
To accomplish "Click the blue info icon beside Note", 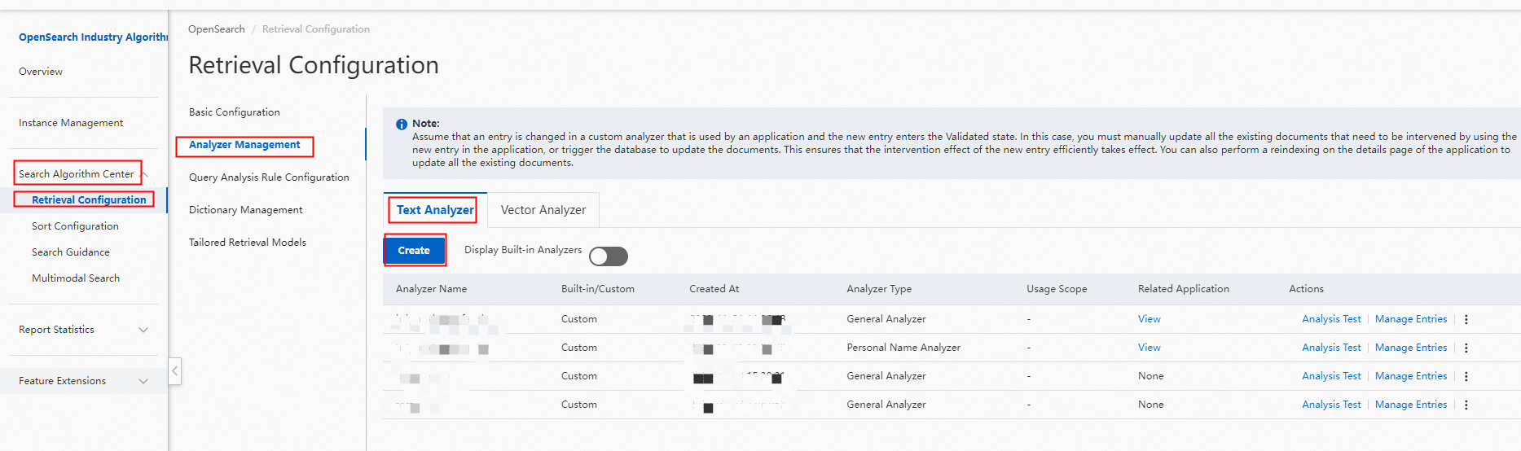I will coord(402,125).
